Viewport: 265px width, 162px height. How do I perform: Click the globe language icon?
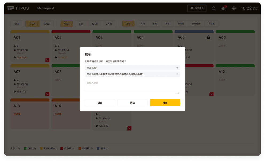(234, 8)
